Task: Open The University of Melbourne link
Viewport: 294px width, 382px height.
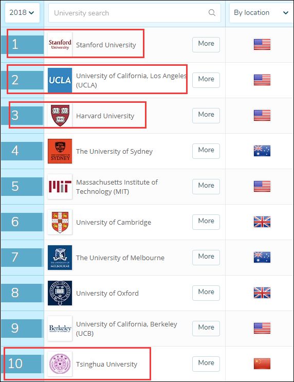Action: pyautogui.click(x=120, y=258)
